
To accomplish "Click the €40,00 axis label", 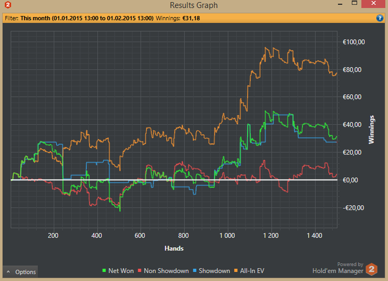I will [352, 125].
